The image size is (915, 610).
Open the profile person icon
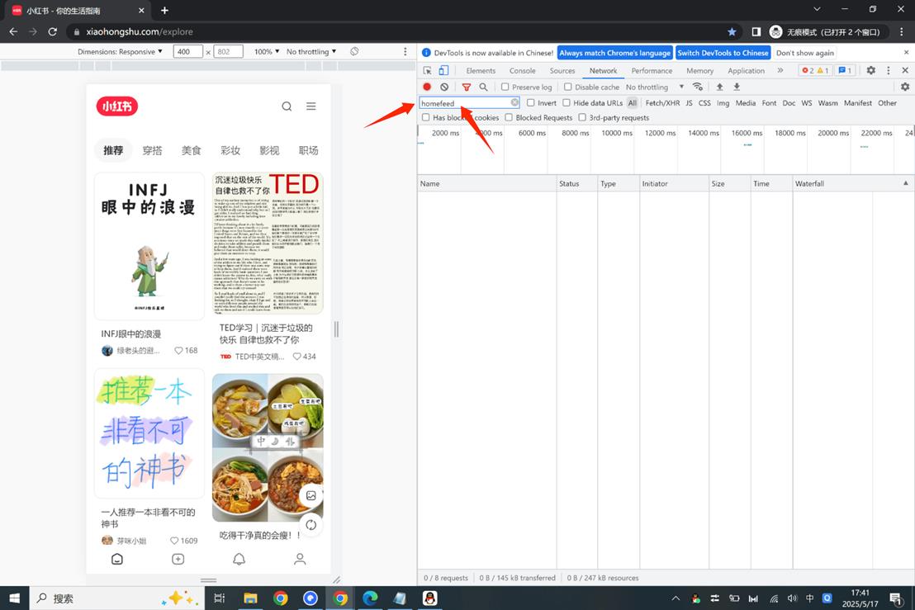[300, 559]
